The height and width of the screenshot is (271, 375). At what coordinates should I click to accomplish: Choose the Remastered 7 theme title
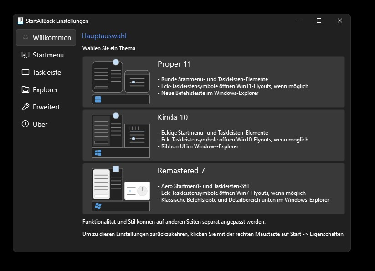tap(181, 171)
